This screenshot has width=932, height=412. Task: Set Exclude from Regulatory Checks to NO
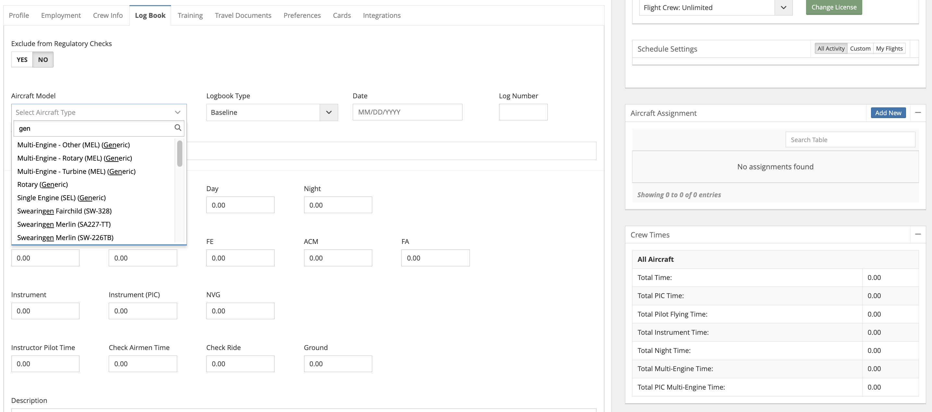point(43,60)
